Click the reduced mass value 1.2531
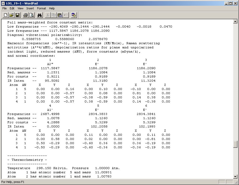Image resolution: width=239 pixels, height=185 pixels. pyautogui.click(x=53, y=73)
